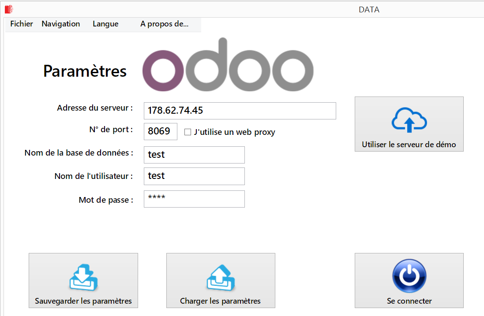
Task: Click the Charger les paramètres label
Action: point(221,301)
